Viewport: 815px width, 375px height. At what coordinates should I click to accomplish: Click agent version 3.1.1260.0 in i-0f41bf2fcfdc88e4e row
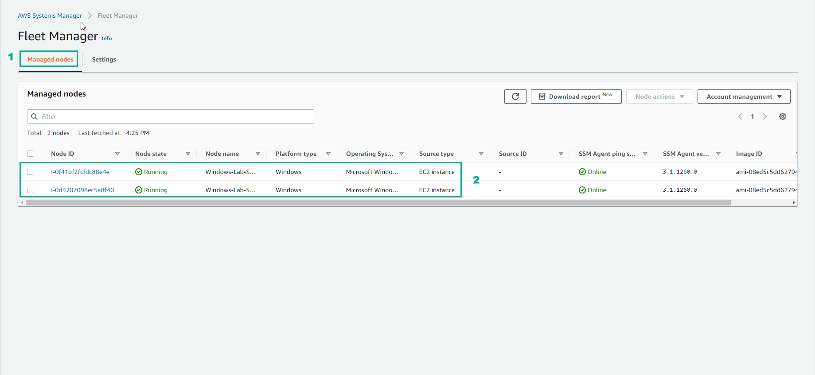pyautogui.click(x=680, y=172)
